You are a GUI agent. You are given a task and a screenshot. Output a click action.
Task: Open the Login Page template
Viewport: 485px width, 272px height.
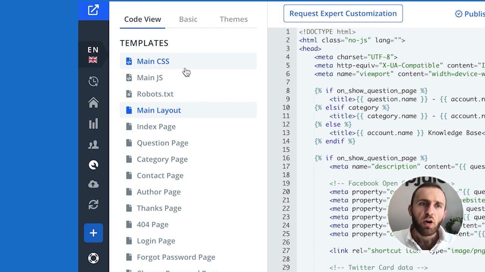(188, 241)
